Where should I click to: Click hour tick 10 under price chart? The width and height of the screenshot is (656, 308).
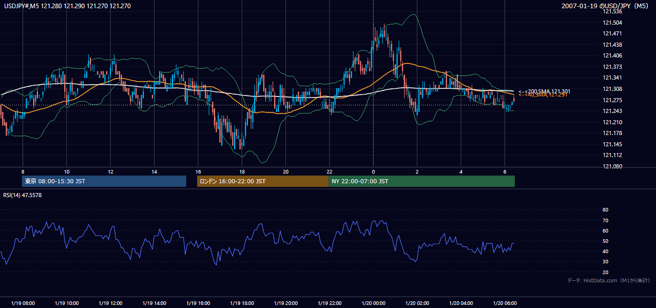(67, 171)
